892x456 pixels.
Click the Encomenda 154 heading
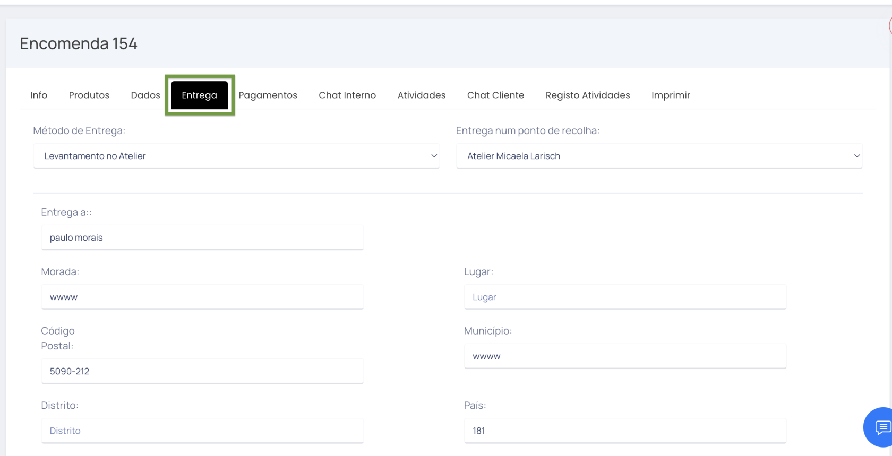[79, 43]
